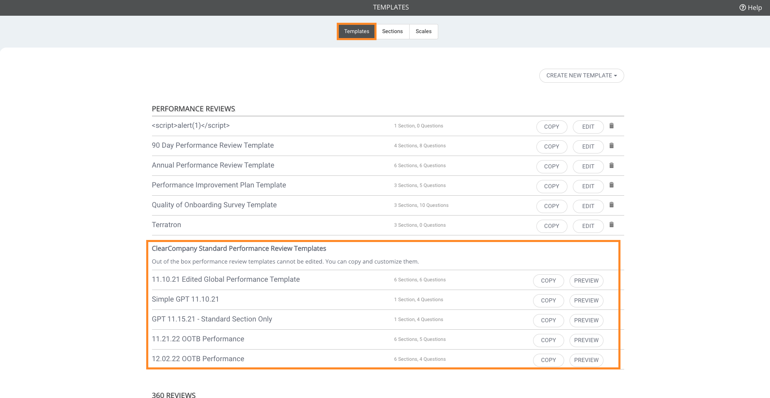770x398 pixels.
Task: Trash the Performance Improvement Plan Template
Action: (611, 185)
